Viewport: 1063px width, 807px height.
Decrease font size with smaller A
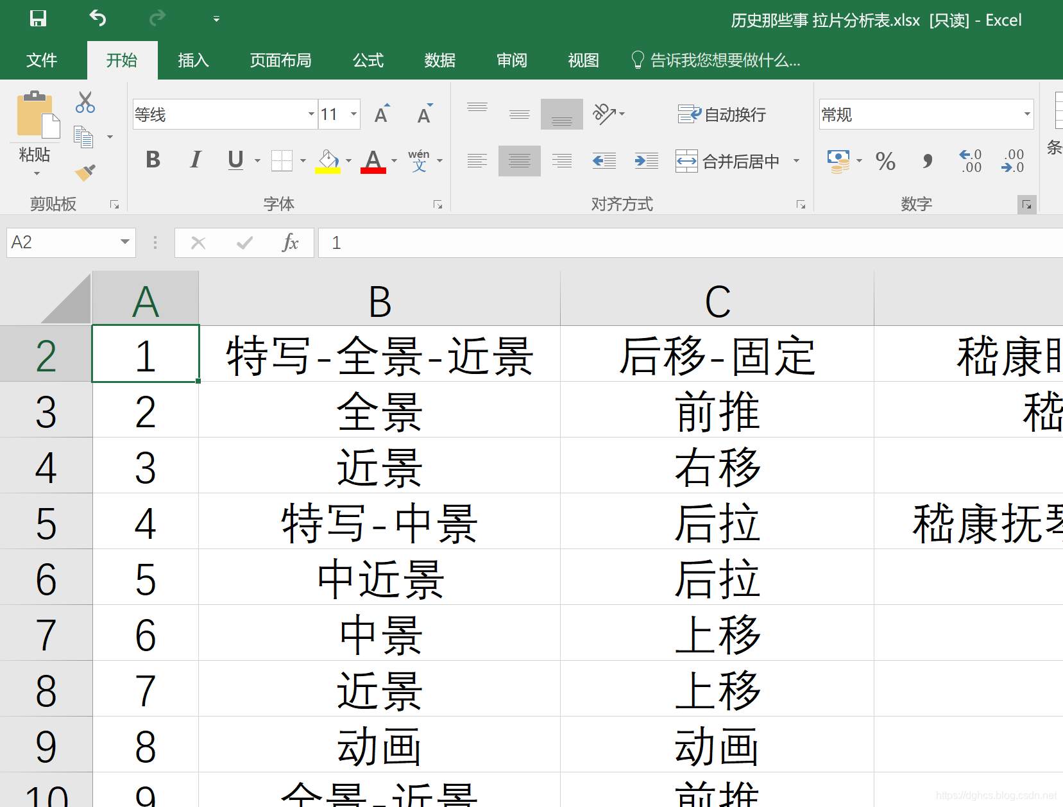tap(425, 114)
